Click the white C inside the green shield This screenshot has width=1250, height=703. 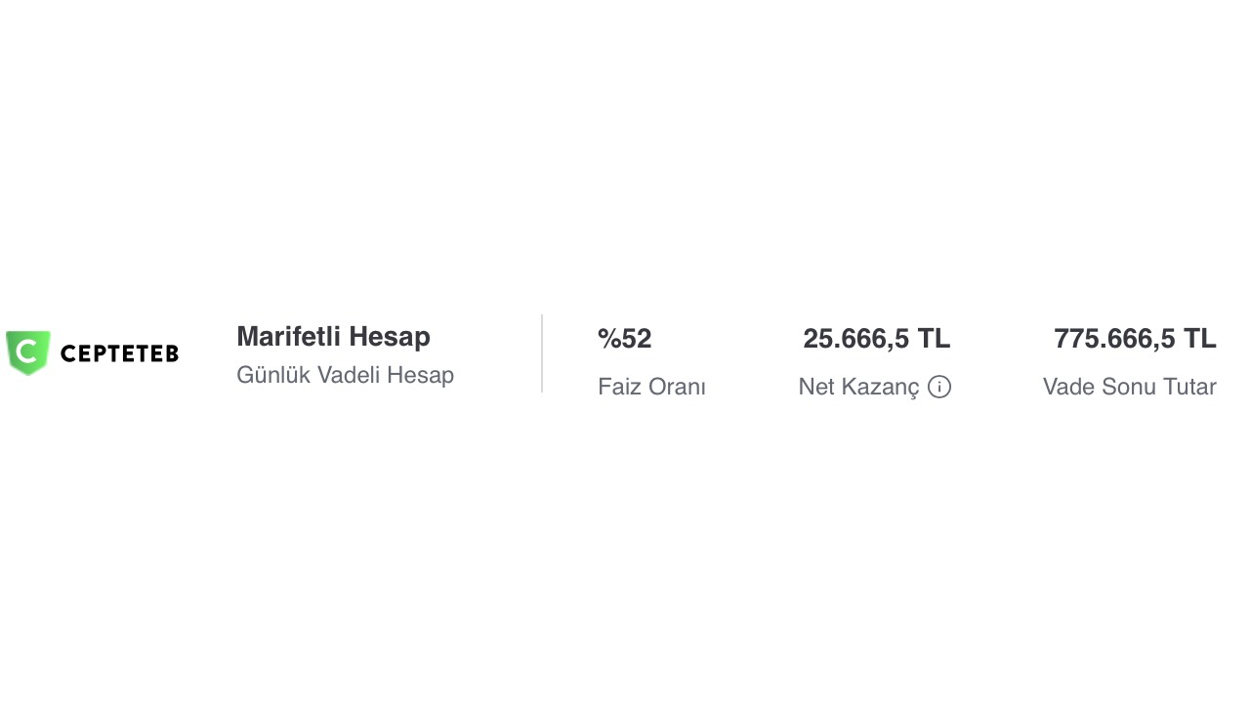click(27, 351)
